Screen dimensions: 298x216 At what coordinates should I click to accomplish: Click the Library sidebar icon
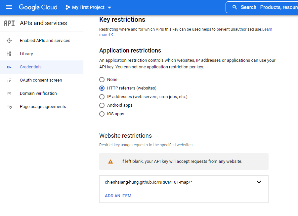point(9,54)
